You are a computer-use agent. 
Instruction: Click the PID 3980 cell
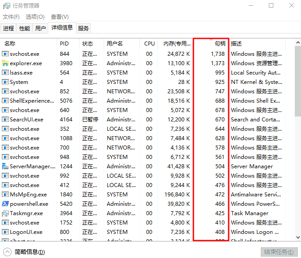click(66, 63)
